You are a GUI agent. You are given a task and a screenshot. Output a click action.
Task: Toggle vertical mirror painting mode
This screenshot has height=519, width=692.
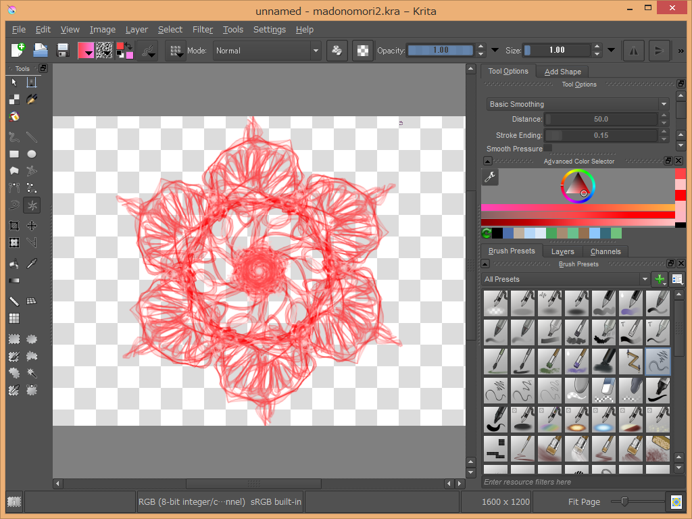[x=659, y=50]
